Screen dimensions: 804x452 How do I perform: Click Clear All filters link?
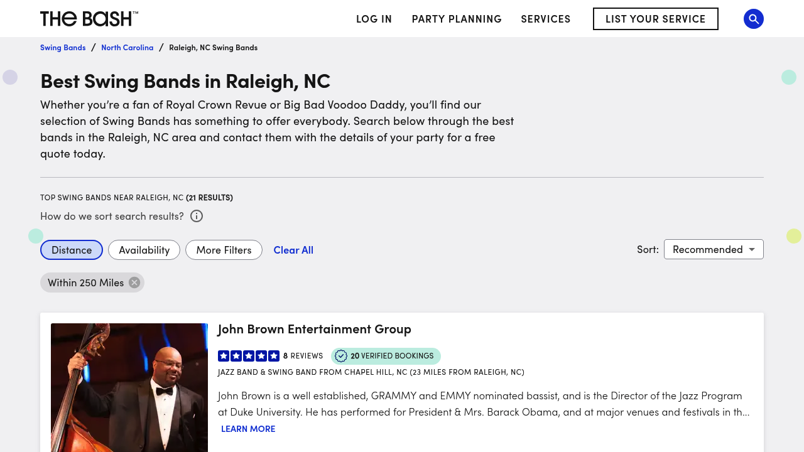click(x=293, y=250)
